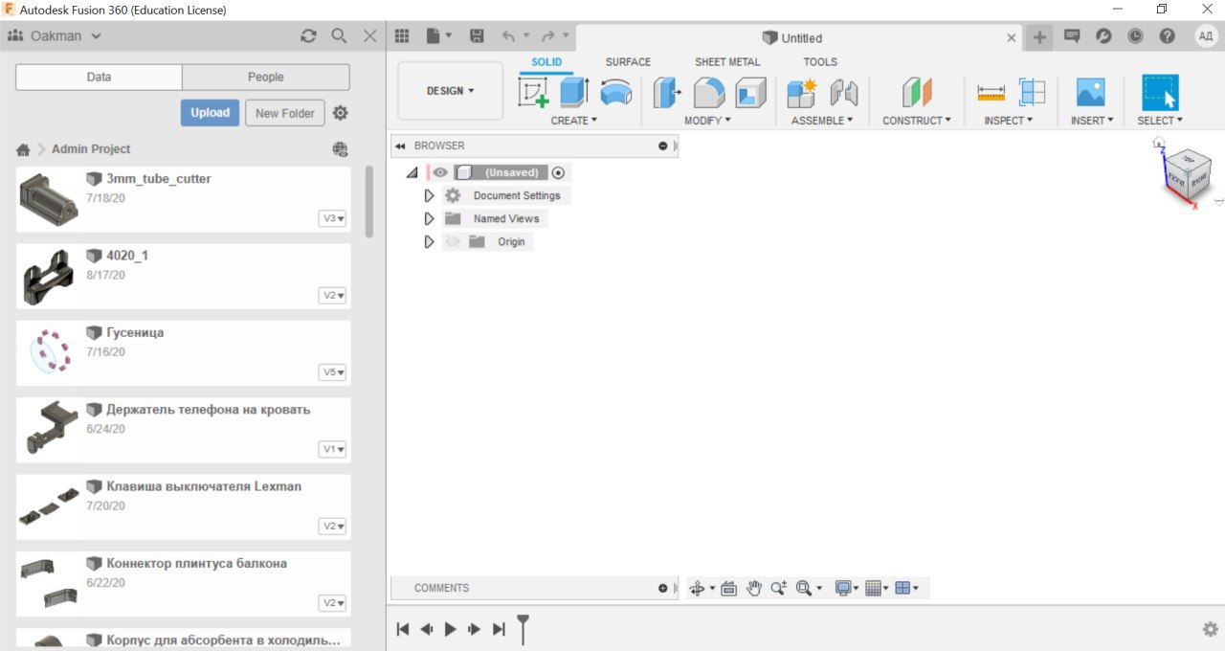This screenshot has height=651, width=1225.
Task: Go to home data folder icon
Action: tap(23, 150)
